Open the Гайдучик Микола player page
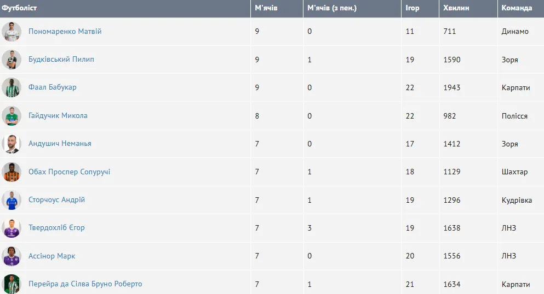 [x=58, y=116]
